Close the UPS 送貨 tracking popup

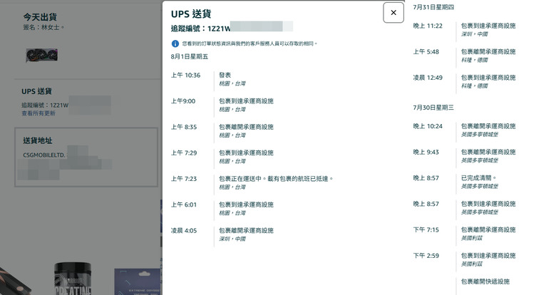pyautogui.click(x=393, y=13)
